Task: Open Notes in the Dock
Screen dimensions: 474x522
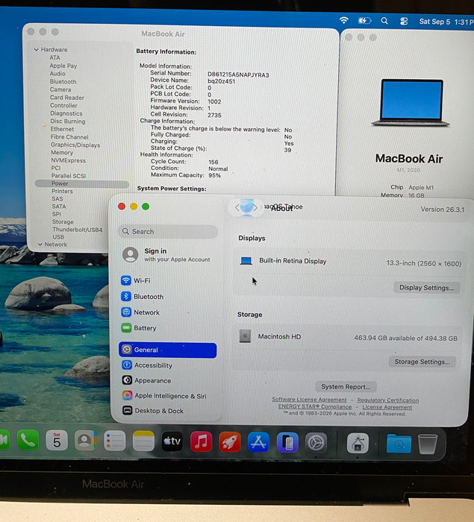Action: click(x=143, y=441)
